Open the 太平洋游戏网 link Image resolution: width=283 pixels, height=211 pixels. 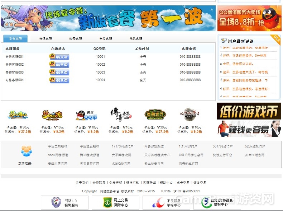click(x=121, y=155)
